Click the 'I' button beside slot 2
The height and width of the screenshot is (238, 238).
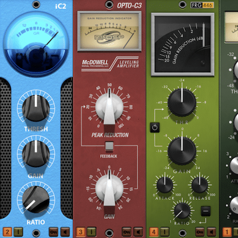(19, 232)
